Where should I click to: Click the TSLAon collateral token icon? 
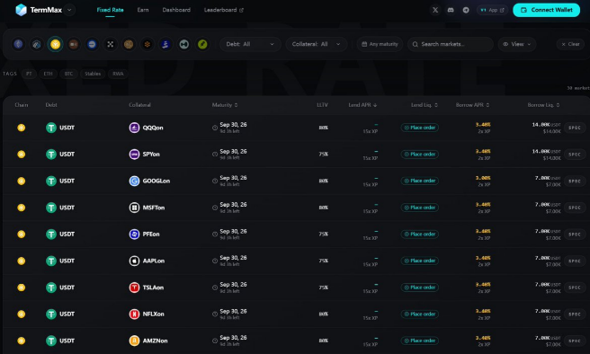pos(134,288)
